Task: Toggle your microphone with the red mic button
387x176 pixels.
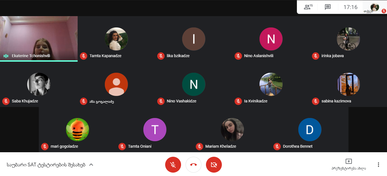Action: coord(173,165)
